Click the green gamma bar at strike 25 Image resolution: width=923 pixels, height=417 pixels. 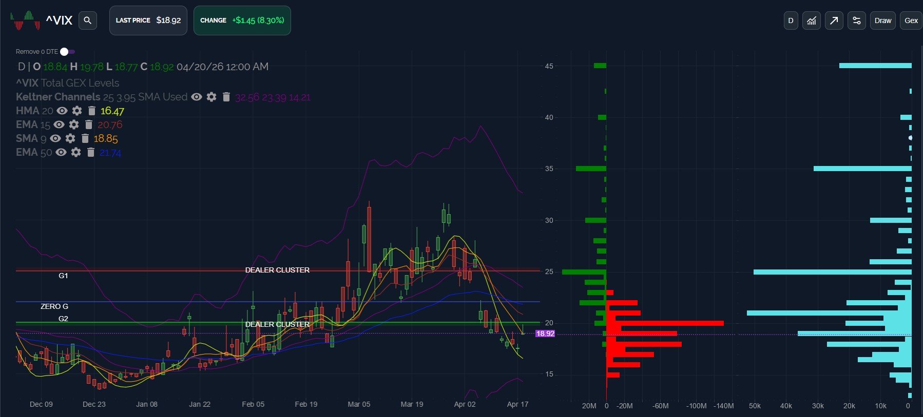point(584,272)
